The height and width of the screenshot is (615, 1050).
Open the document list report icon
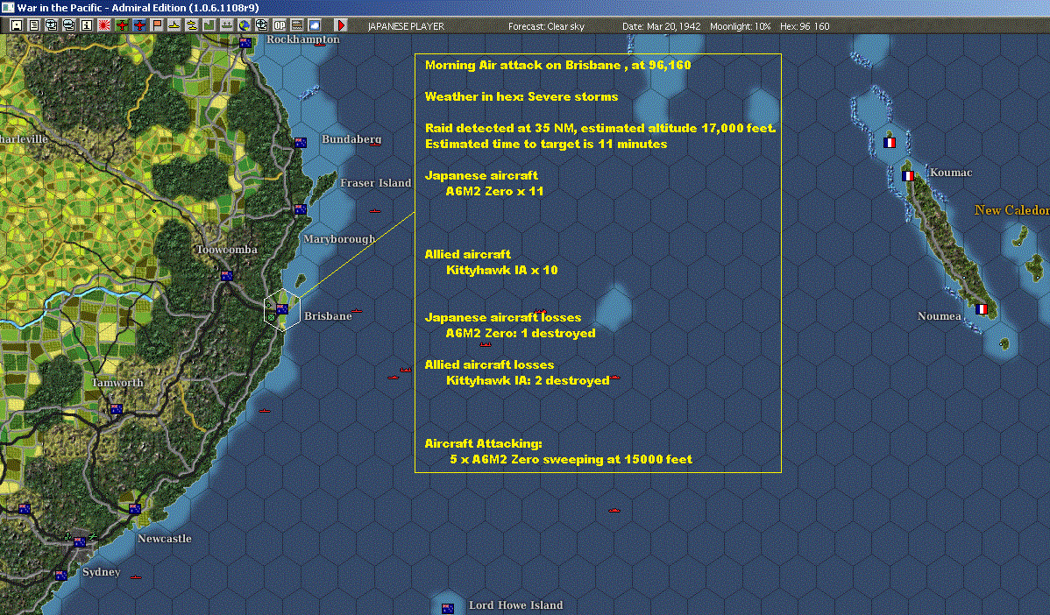tap(34, 25)
